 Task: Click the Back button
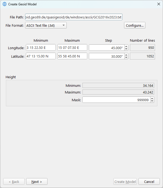pos(14,182)
